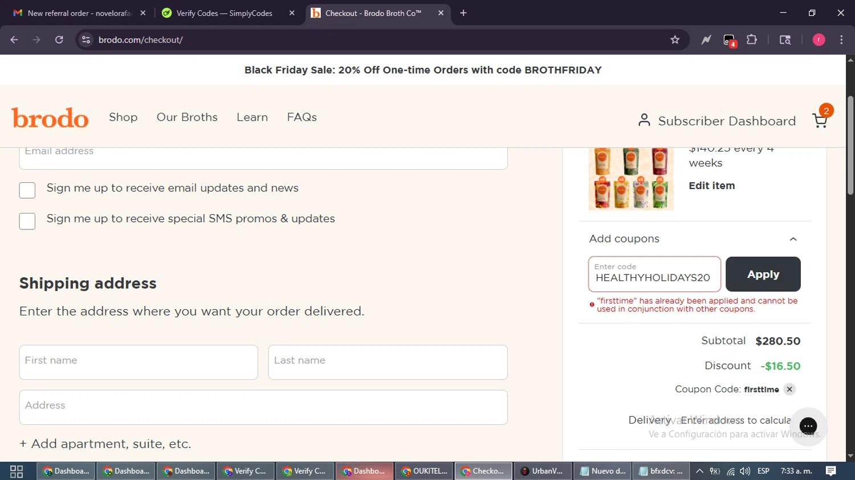Click the Black Friday Sale banner text
The image size is (855, 480).
(x=423, y=70)
